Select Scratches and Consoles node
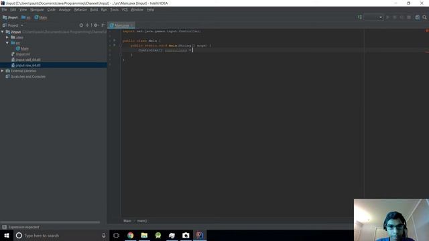This screenshot has height=241, width=429. point(25,76)
